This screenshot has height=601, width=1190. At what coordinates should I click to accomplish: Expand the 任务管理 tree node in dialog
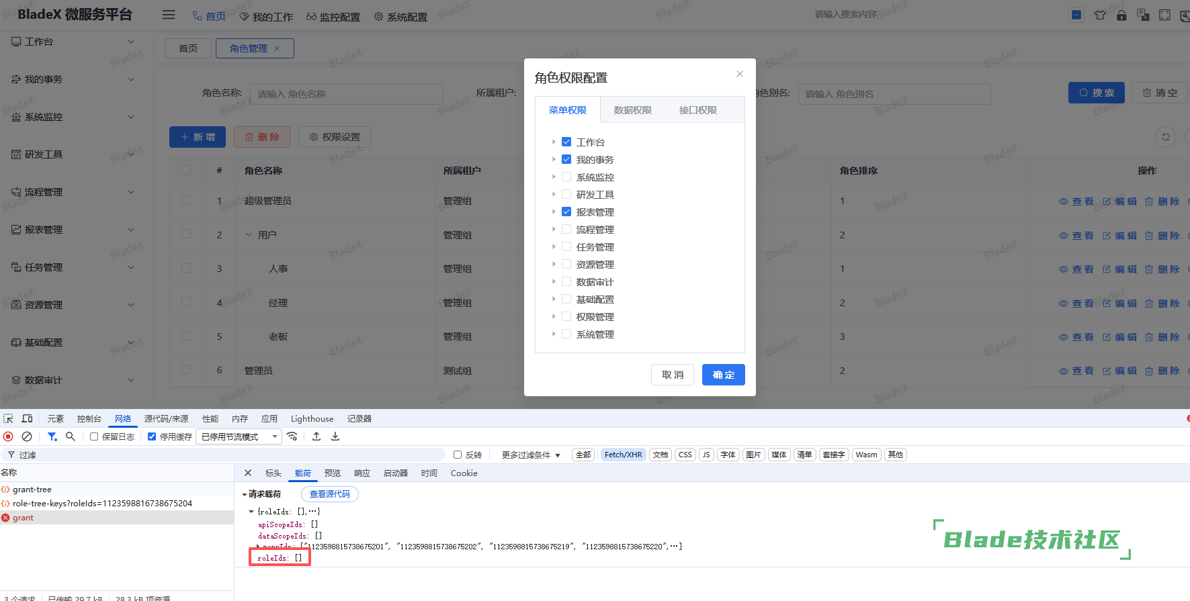[554, 246]
